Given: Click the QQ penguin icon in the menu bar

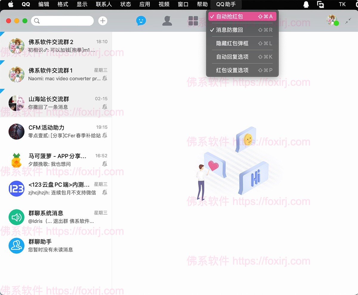Looking at the screenshot, I should point(26,4).
